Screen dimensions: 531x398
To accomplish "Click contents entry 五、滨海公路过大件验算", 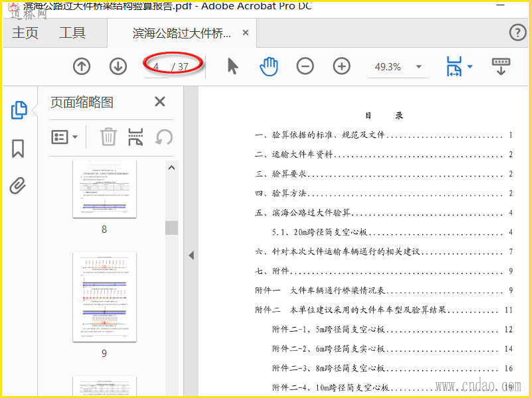I will coord(384,213).
